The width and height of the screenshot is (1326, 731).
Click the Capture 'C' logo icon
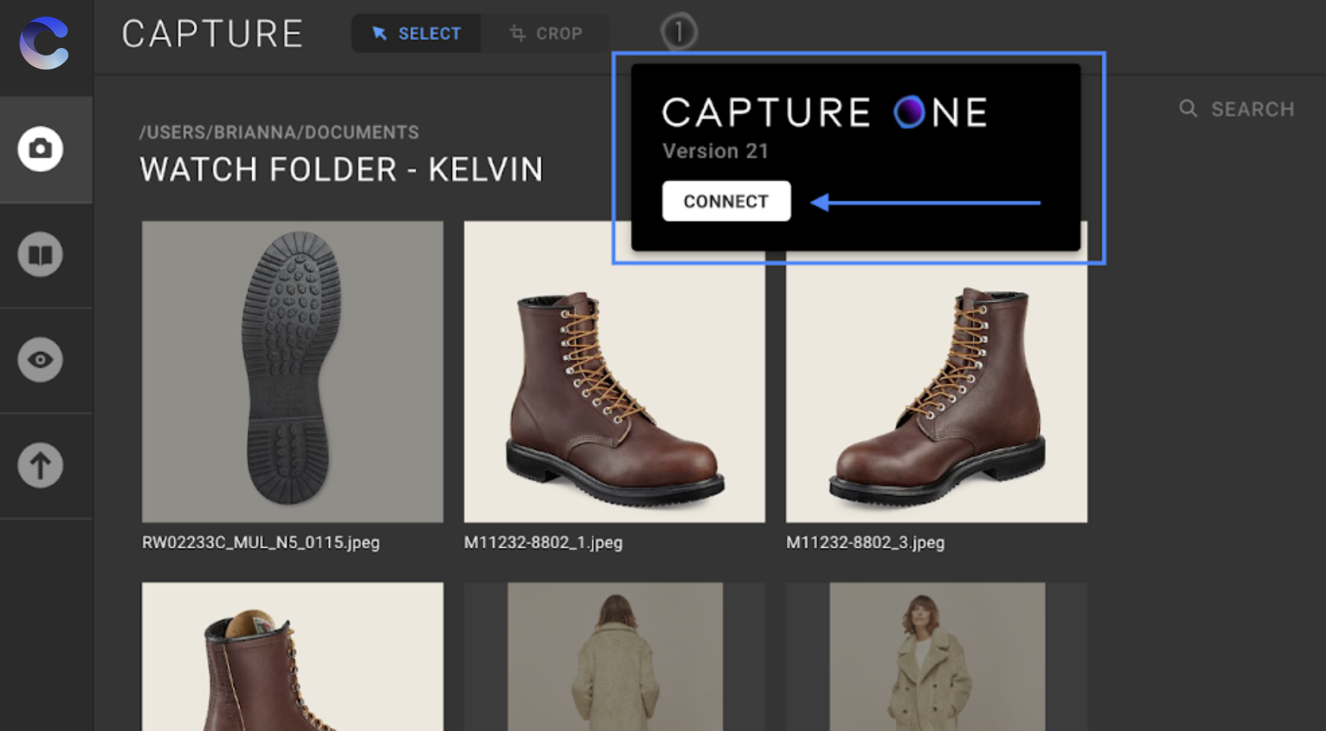[45, 43]
